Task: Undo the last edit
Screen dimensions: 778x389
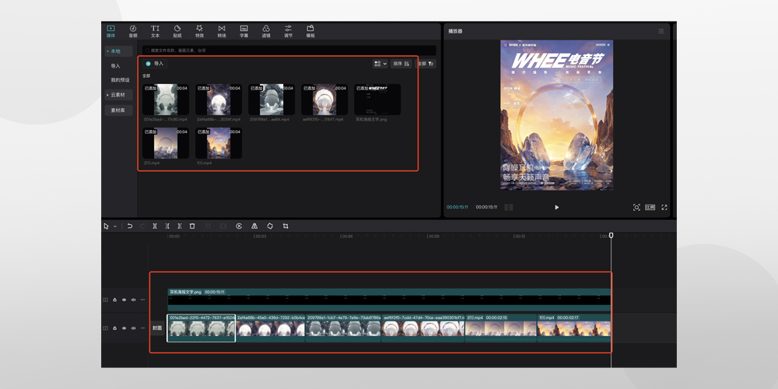Action: [129, 226]
